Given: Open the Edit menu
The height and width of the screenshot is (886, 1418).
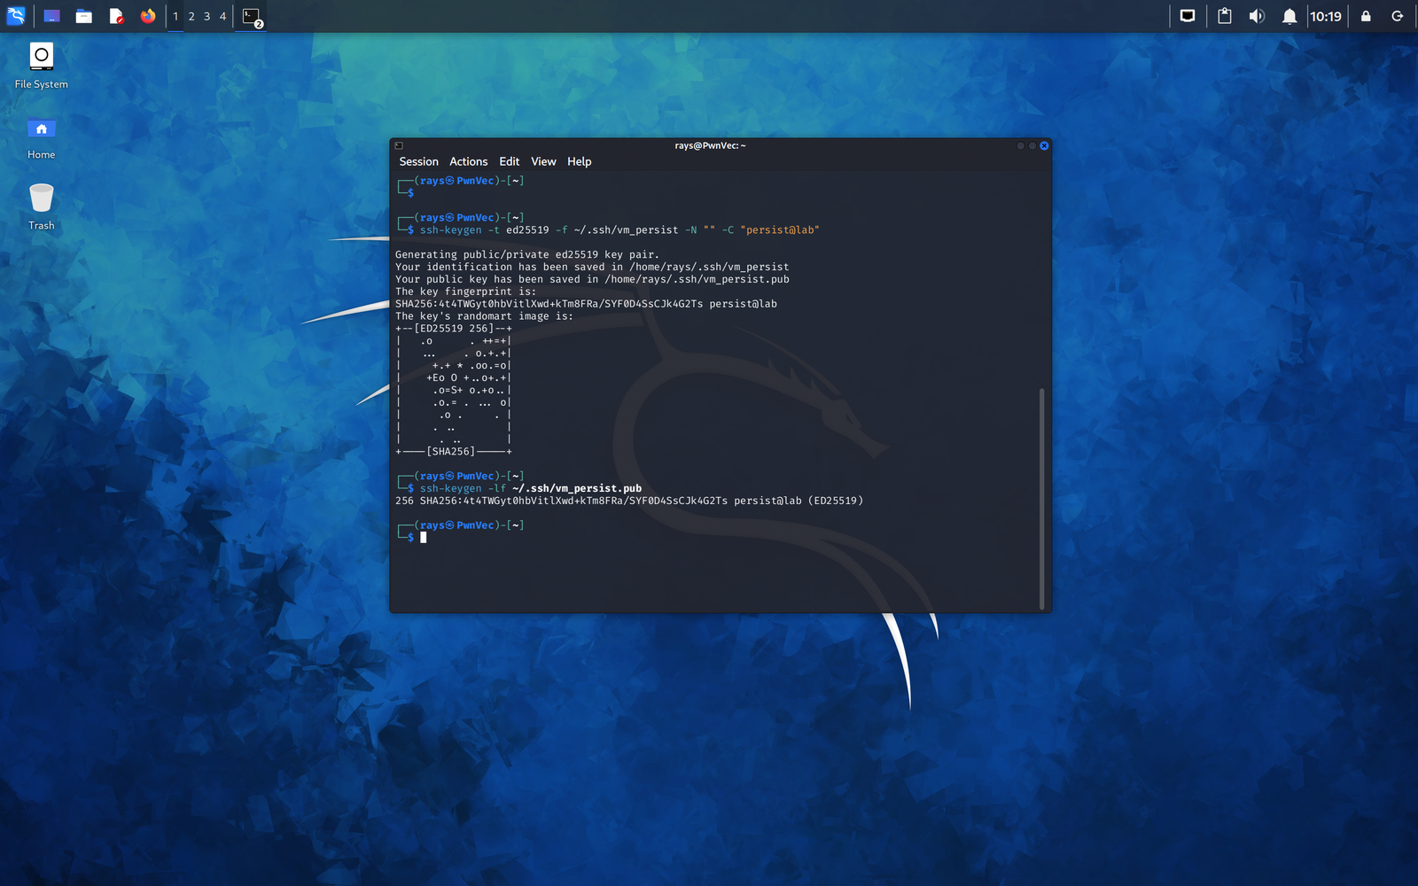Looking at the screenshot, I should [509, 161].
